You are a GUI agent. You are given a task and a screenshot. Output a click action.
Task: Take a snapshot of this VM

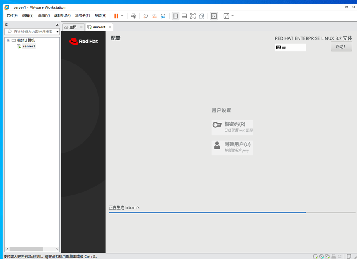pyautogui.click(x=146, y=16)
